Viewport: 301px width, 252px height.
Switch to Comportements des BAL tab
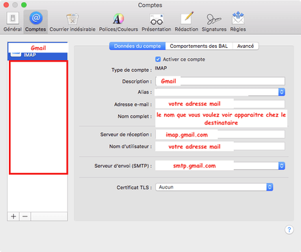[199, 46]
